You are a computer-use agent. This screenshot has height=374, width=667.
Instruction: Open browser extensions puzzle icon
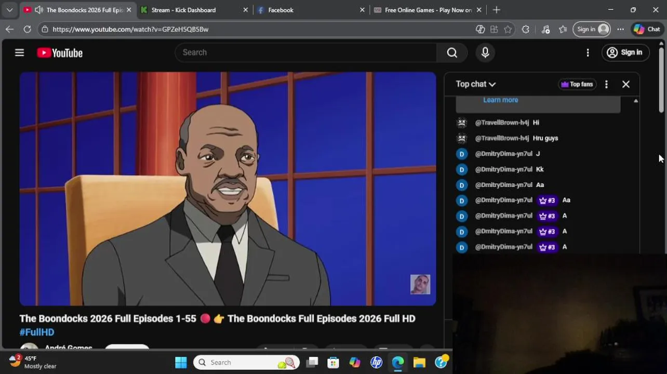click(x=526, y=29)
